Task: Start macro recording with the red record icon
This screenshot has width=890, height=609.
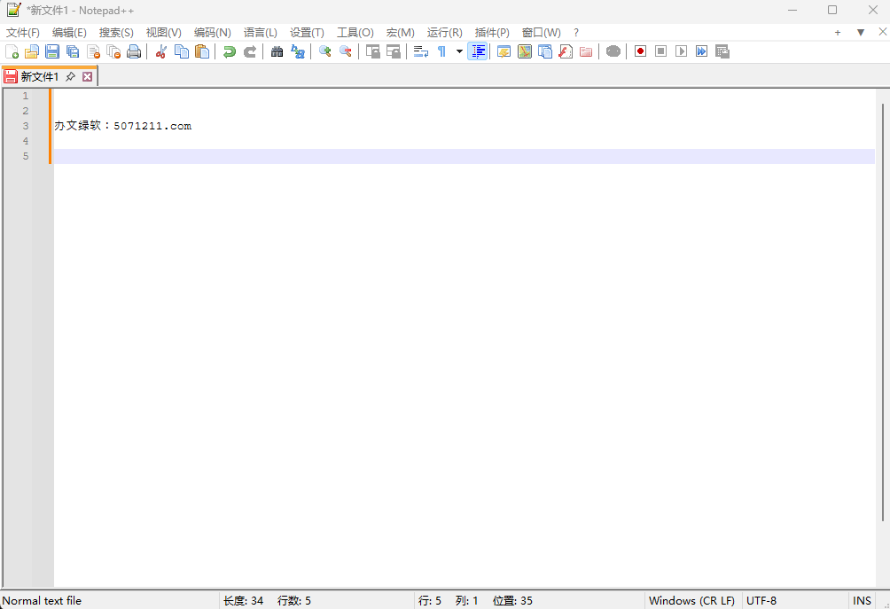Action: (639, 51)
